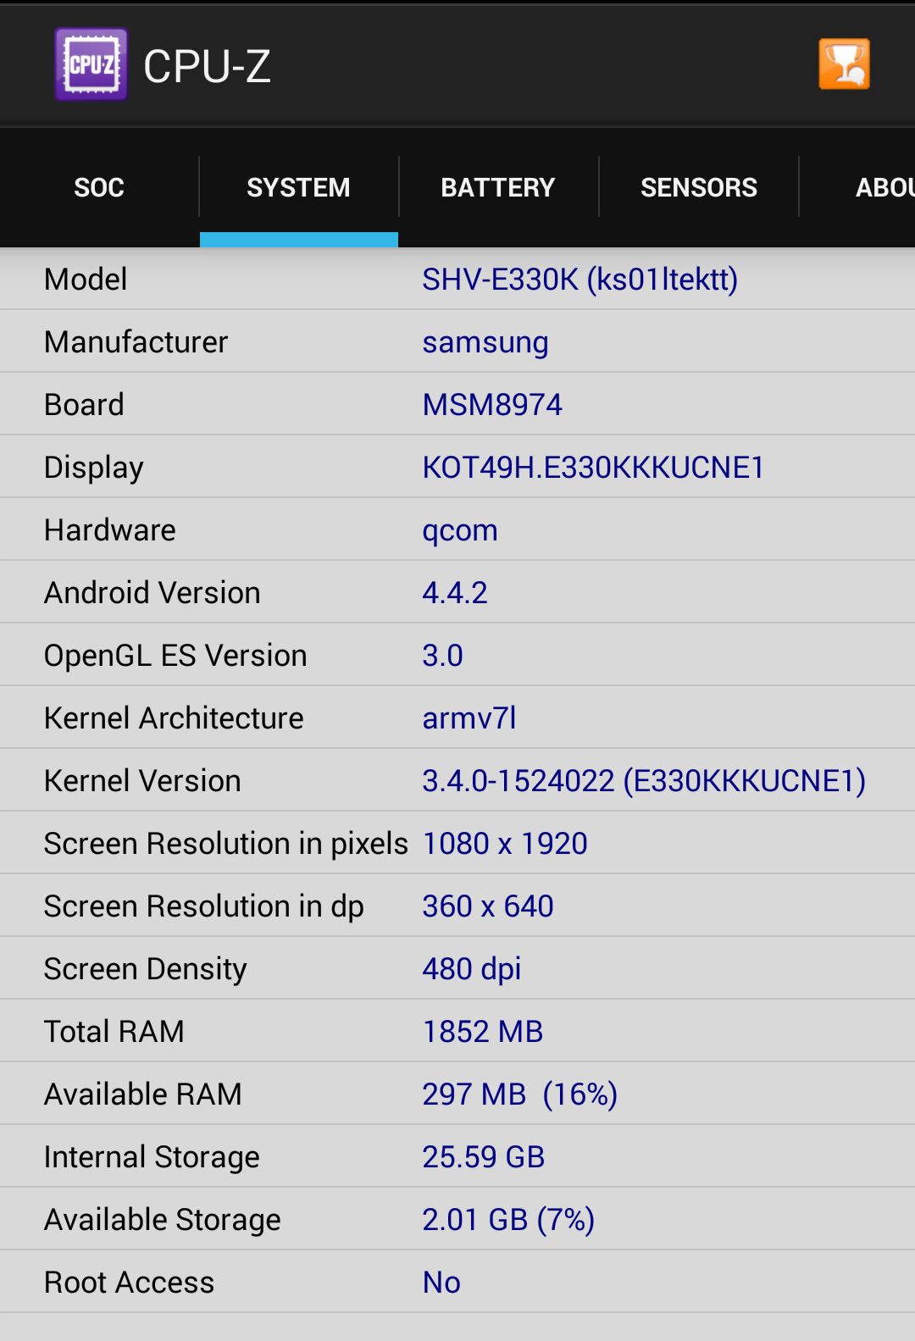
Task: Tap the Board MSM8974 value
Action: point(492,405)
